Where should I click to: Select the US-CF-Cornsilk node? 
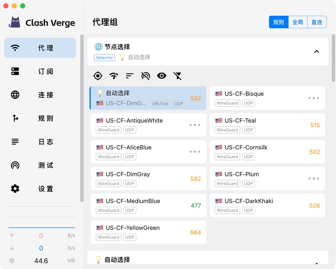(x=267, y=152)
